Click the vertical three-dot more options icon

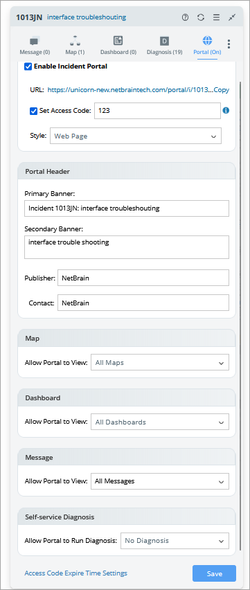[x=229, y=44]
